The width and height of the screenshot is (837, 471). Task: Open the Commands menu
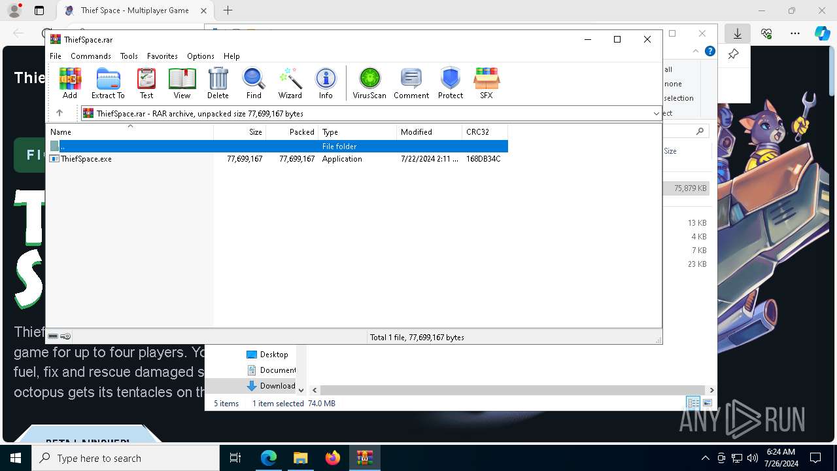click(x=91, y=56)
